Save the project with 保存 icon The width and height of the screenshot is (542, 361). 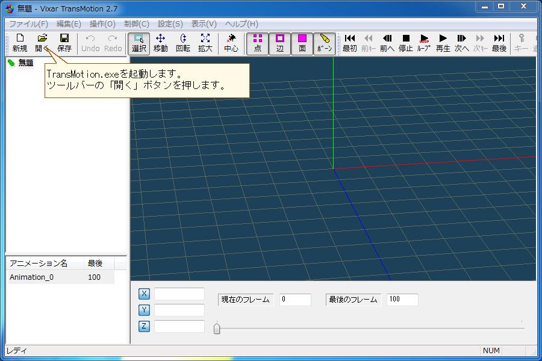coord(65,43)
